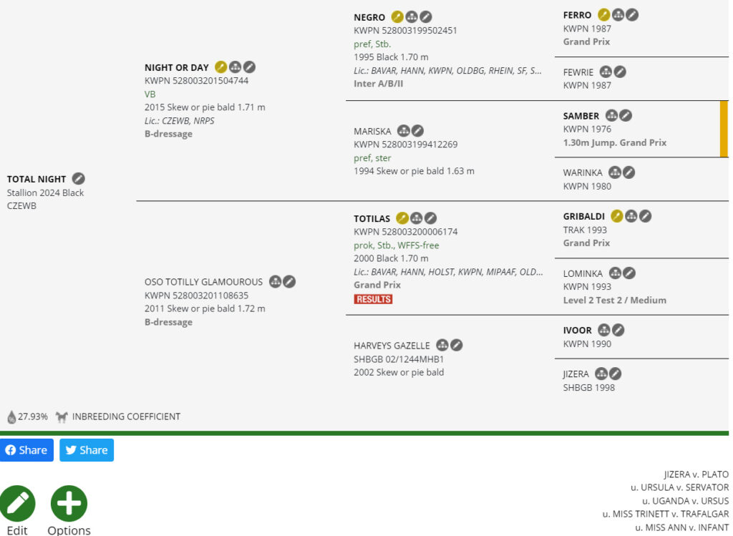Click the edit pencil icon next to HARVEYS GAZELLE
Screen dimensions: 733x536
click(x=456, y=345)
